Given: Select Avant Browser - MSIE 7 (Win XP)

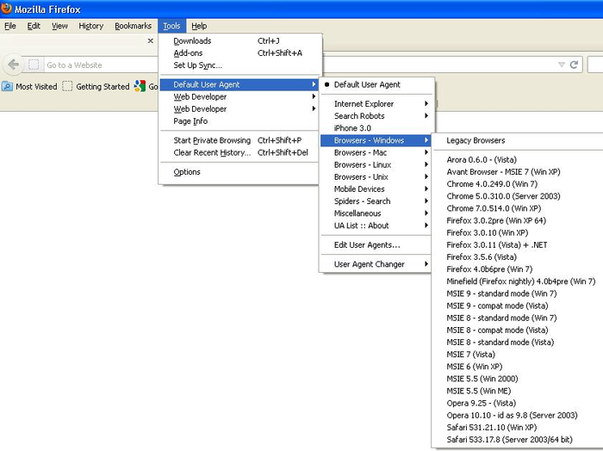Looking at the screenshot, I should pos(518,172).
